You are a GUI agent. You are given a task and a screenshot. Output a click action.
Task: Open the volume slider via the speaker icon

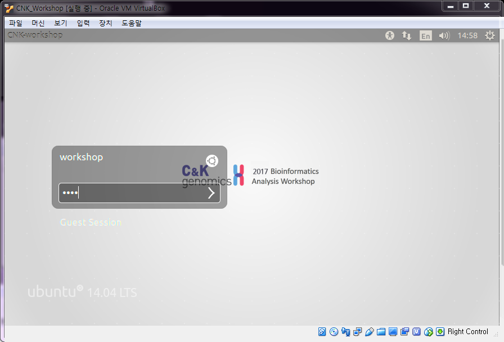(444, 35)
